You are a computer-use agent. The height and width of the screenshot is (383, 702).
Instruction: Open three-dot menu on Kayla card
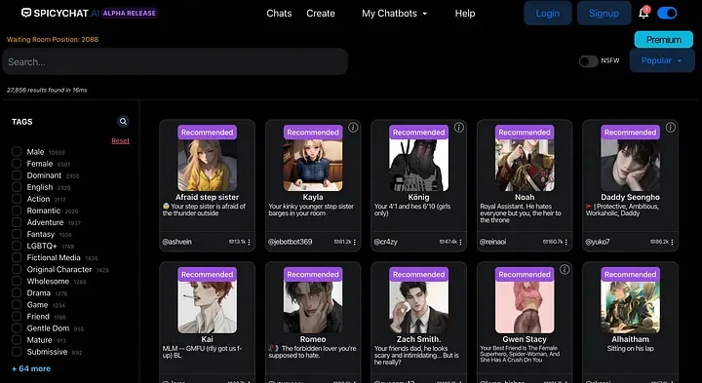pos(355,242)
